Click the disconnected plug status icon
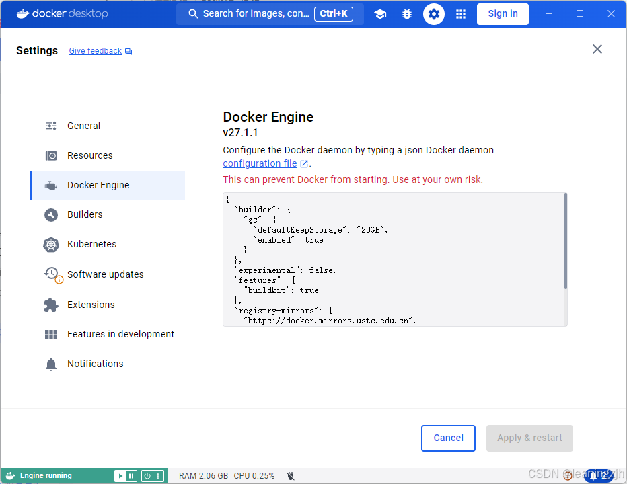 click(291, 476)
